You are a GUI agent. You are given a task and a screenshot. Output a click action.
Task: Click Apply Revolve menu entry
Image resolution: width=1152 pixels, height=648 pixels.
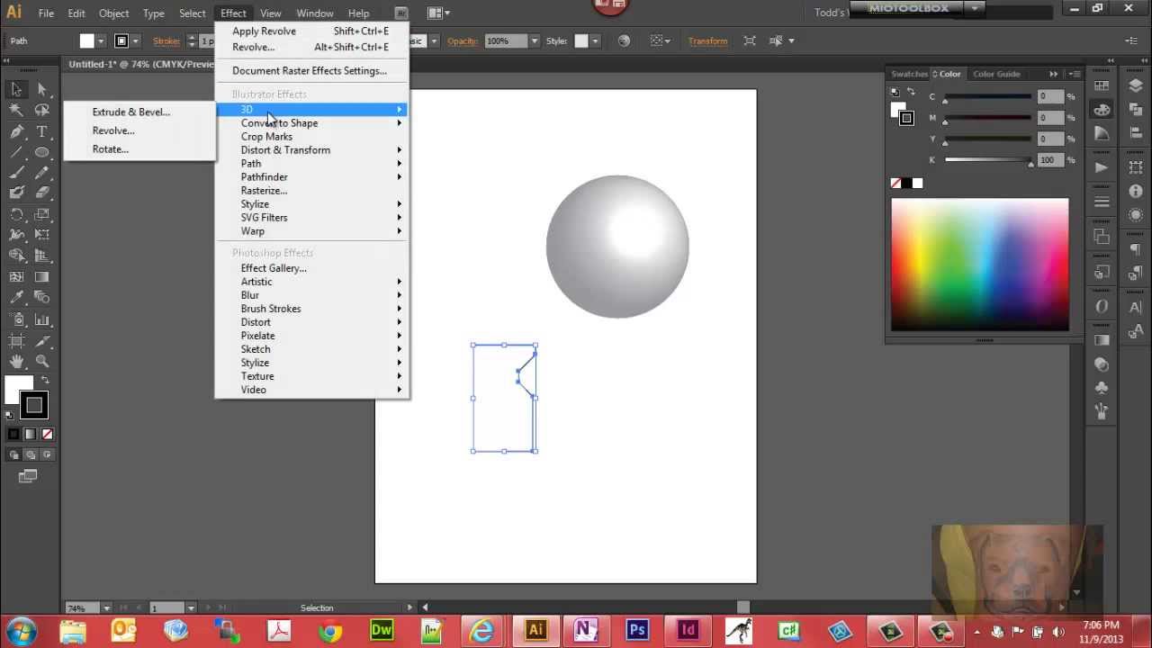[x=311, y=31]
